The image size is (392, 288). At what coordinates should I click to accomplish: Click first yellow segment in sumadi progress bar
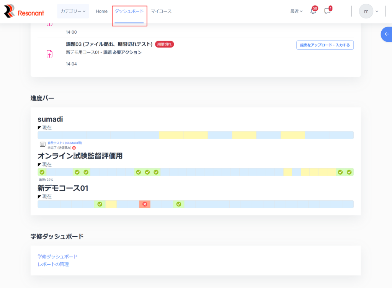pyautogui.click(x=171, y=135)
